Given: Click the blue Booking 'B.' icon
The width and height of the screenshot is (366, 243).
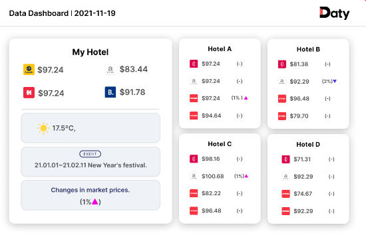Looking at the screenshot, I should [x=110, y=92].
